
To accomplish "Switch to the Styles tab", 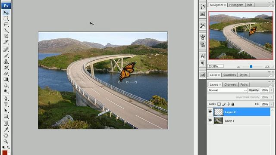I will [x=243, y=75].
